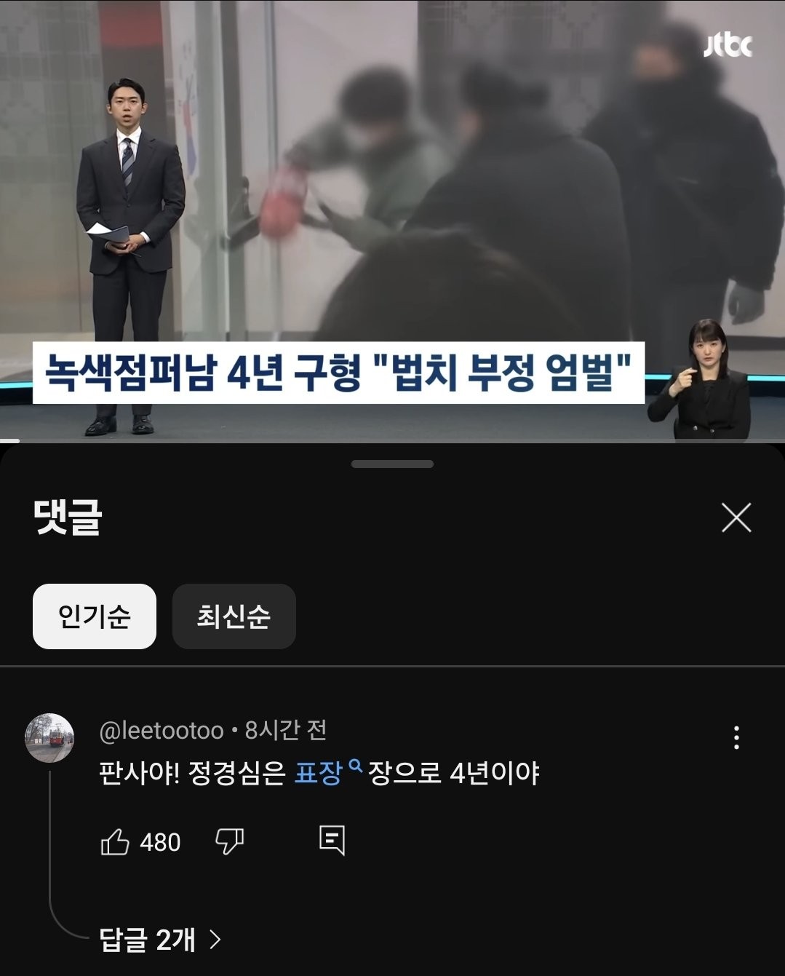The width and height of the screenshot is (785, 976).
Task: Sort comments by 최신순
Action: (x=234, y=616)
